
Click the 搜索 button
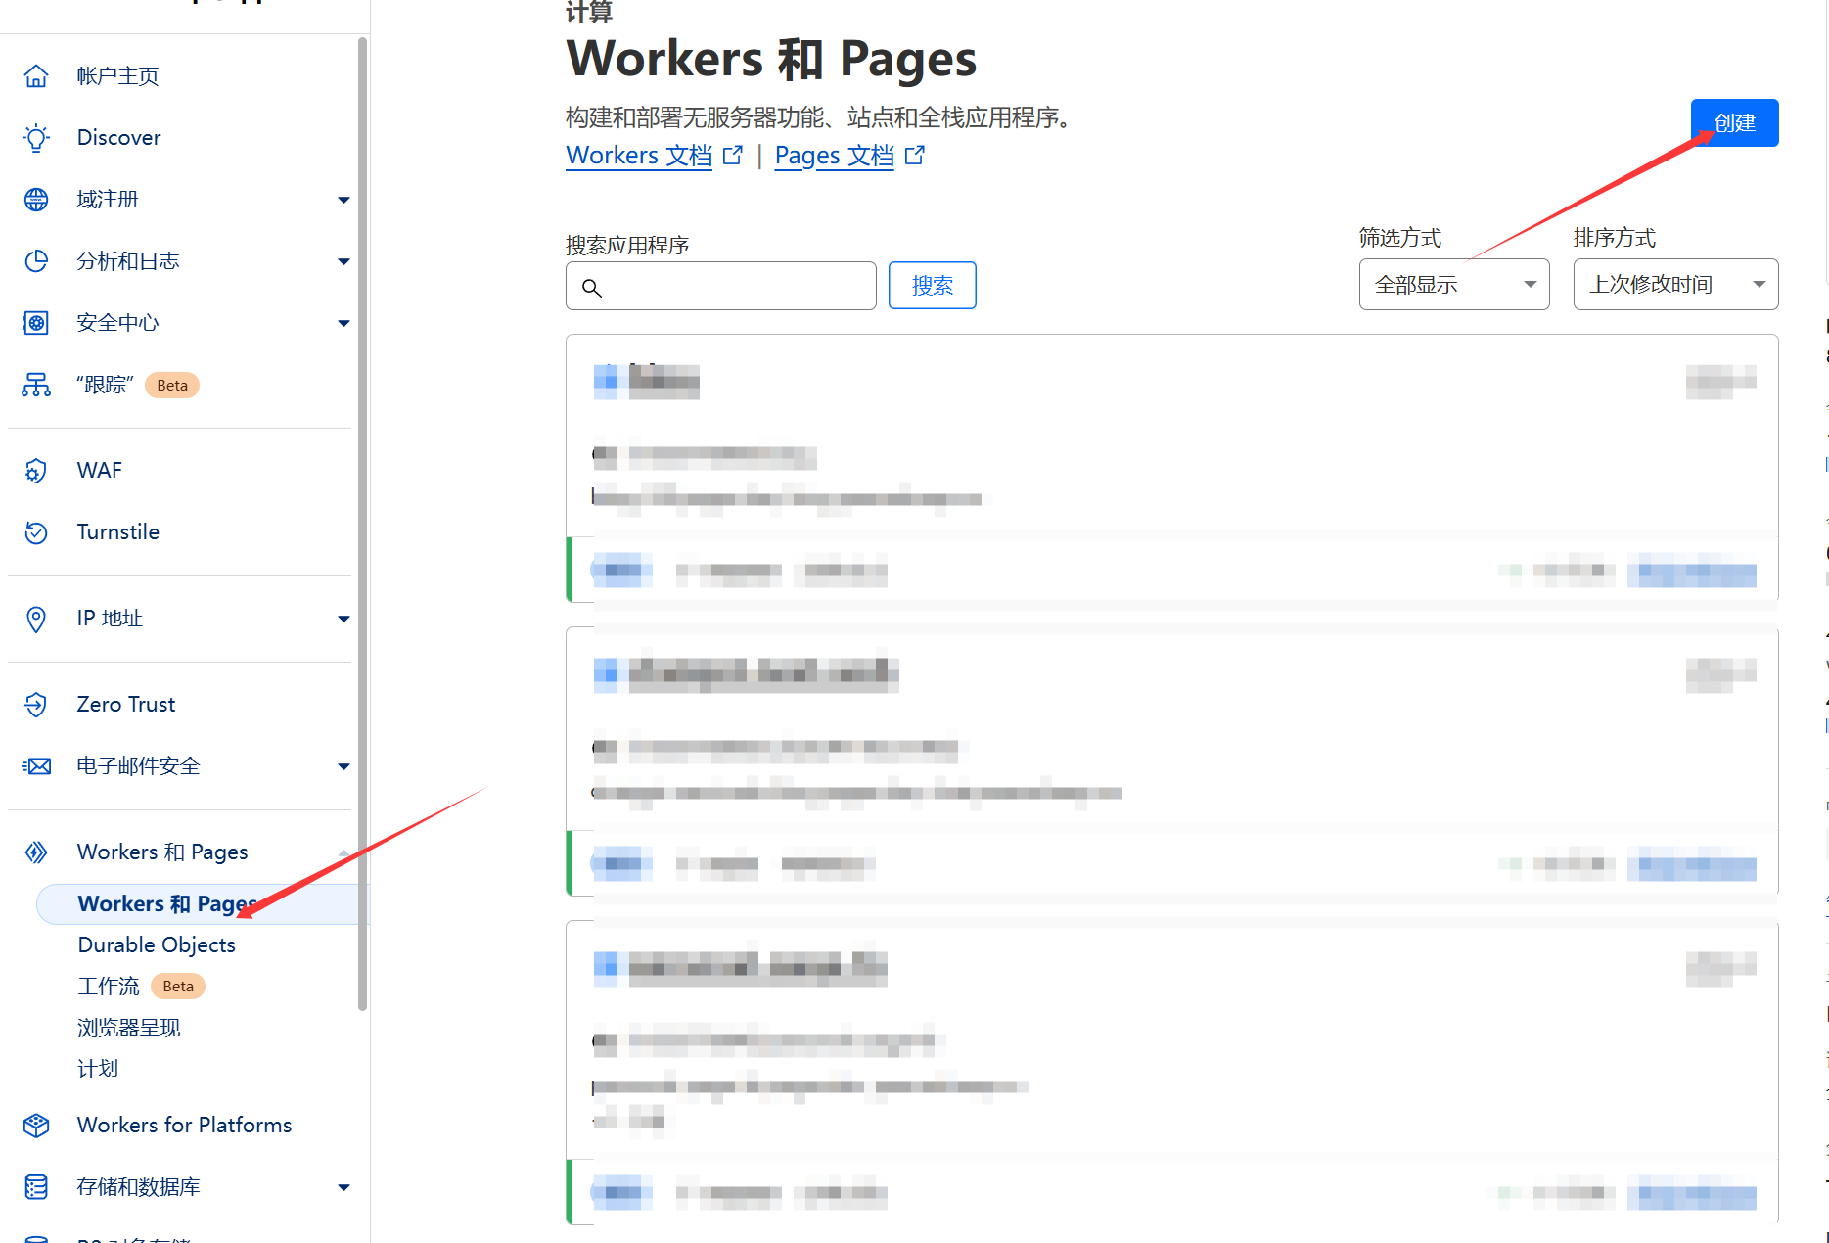tap(932, 286)
